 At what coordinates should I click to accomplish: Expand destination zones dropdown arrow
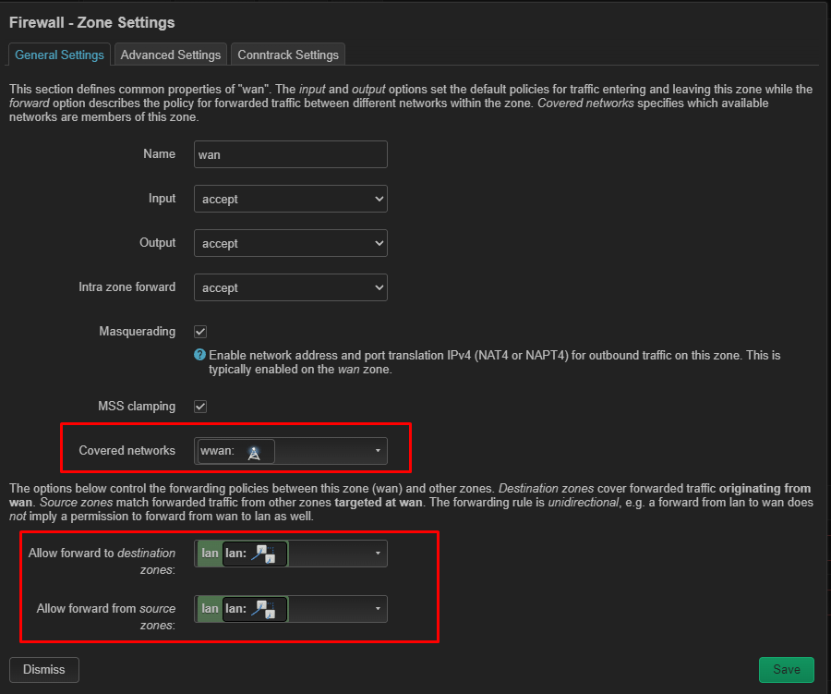(x=378, y=554)
